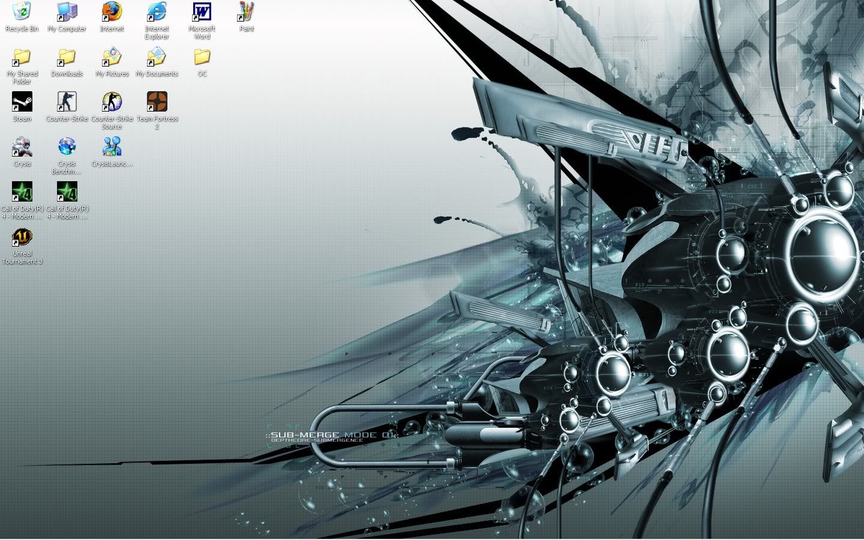Open the My Pictures folder
This screenshot has width=864, height=540.
[x=112, y=58]
